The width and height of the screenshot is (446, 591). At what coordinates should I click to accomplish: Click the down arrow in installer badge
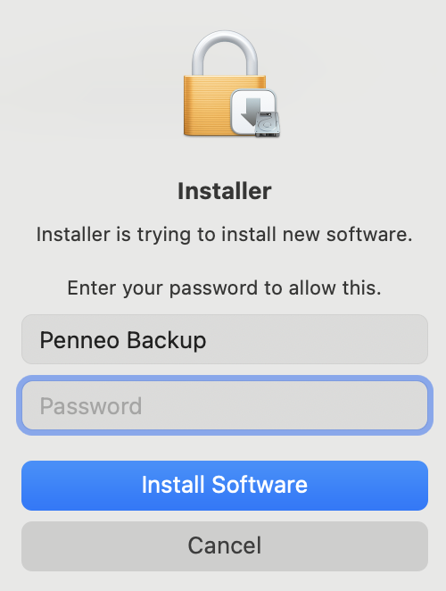252,112
